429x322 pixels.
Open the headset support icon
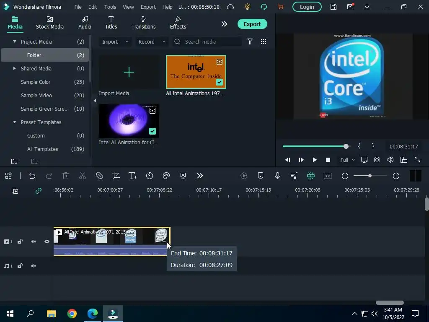point(264,7)
